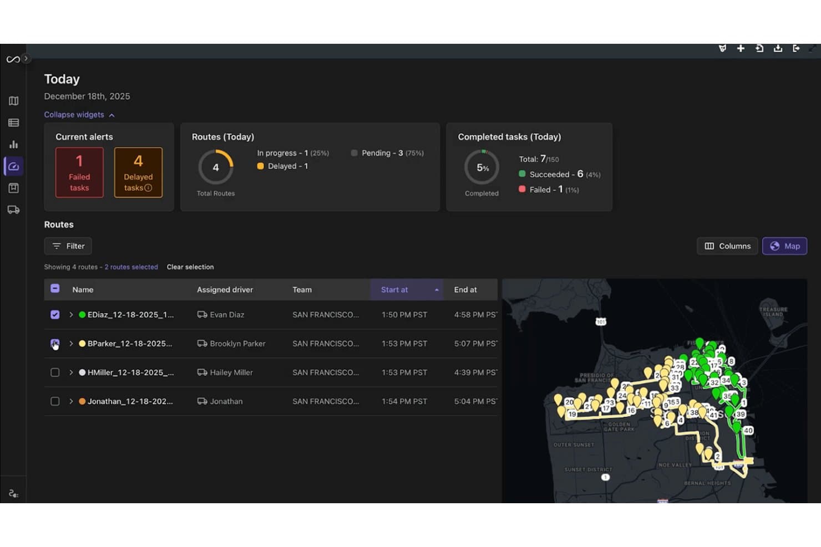Click the Assigned driver column header
This screenshot has width=821, height=547.
pos(225,290)
